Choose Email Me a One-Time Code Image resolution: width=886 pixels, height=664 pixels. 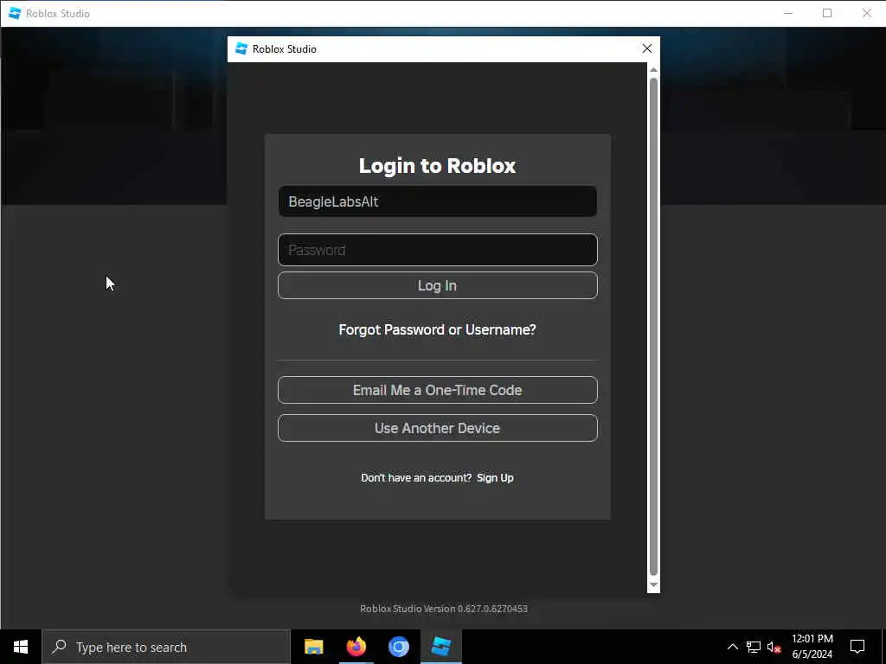(x=437, y=390)
